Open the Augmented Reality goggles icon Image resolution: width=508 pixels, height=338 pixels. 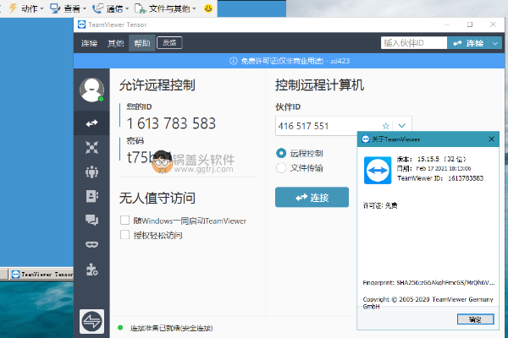pyautogui.click(x=91, y=244)
